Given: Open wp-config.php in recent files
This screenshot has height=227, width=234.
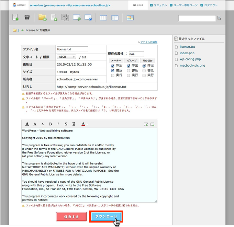Looking at the screenshot, I should click(190, 59).
